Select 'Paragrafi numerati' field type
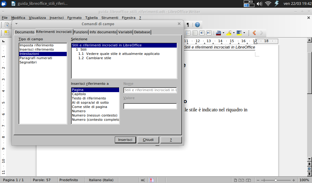312x183 pixels. pos(43,58)
